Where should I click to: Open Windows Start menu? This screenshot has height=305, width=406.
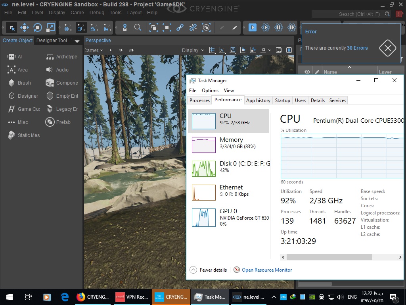[x=10, y=297]
